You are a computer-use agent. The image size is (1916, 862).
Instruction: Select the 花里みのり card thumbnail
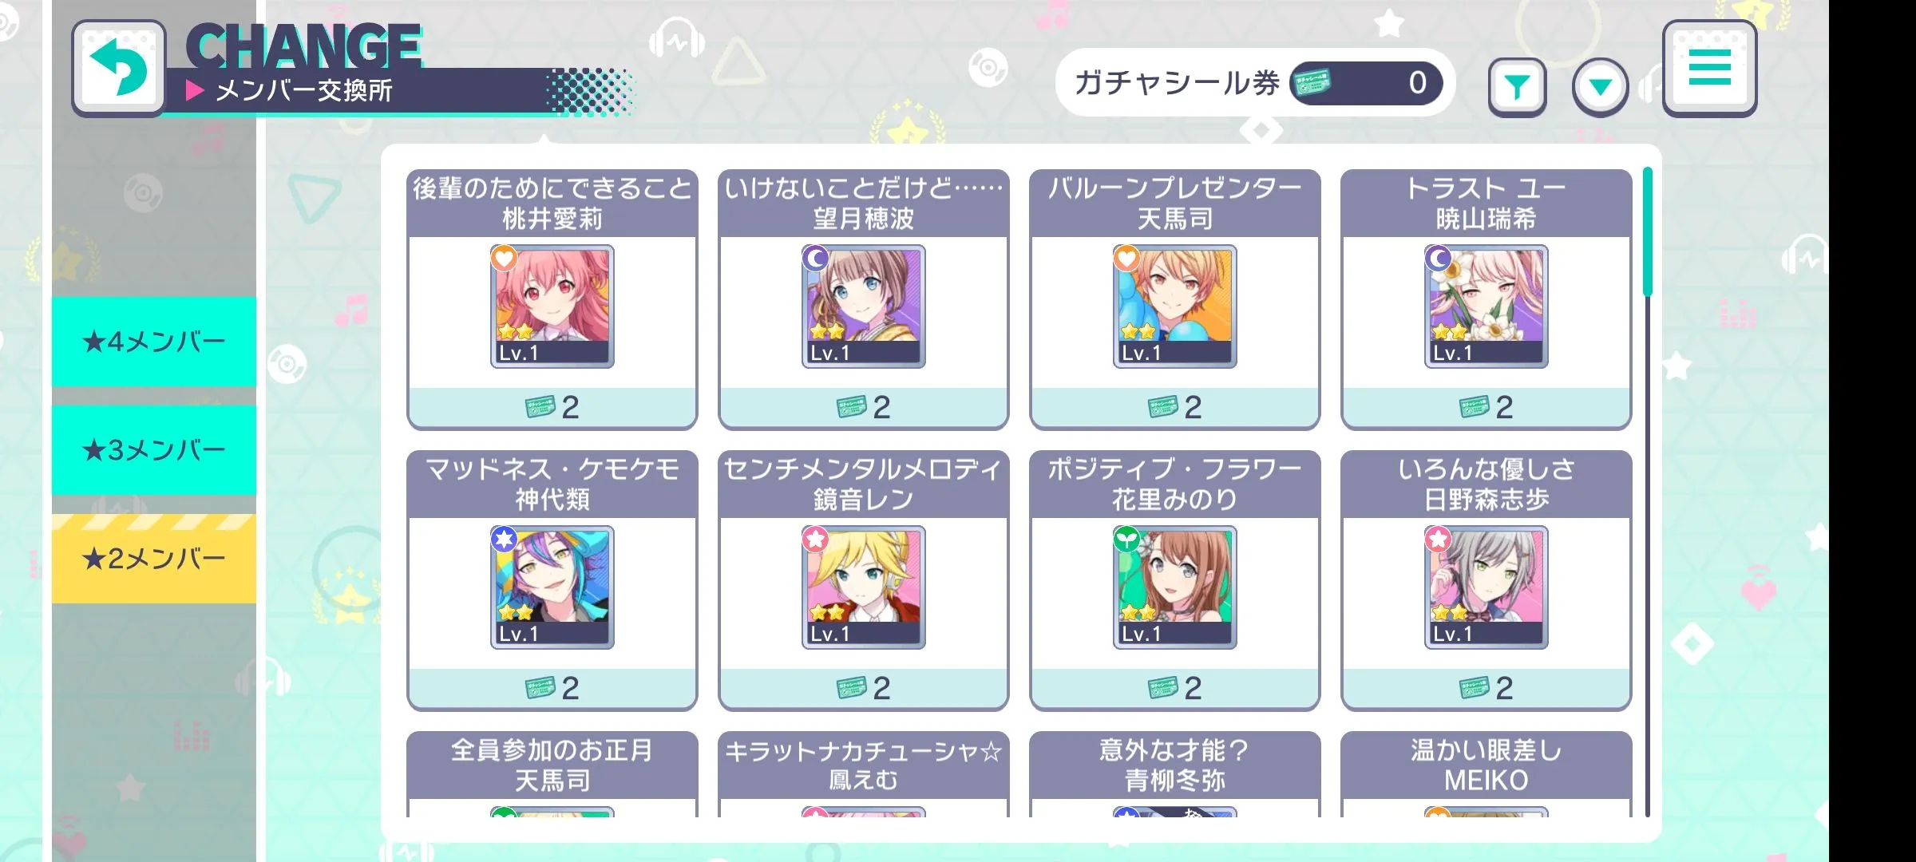1175,587
